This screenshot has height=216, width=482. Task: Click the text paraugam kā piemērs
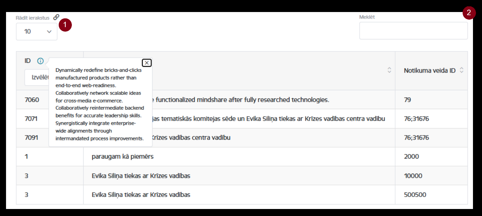pos(123,157)
